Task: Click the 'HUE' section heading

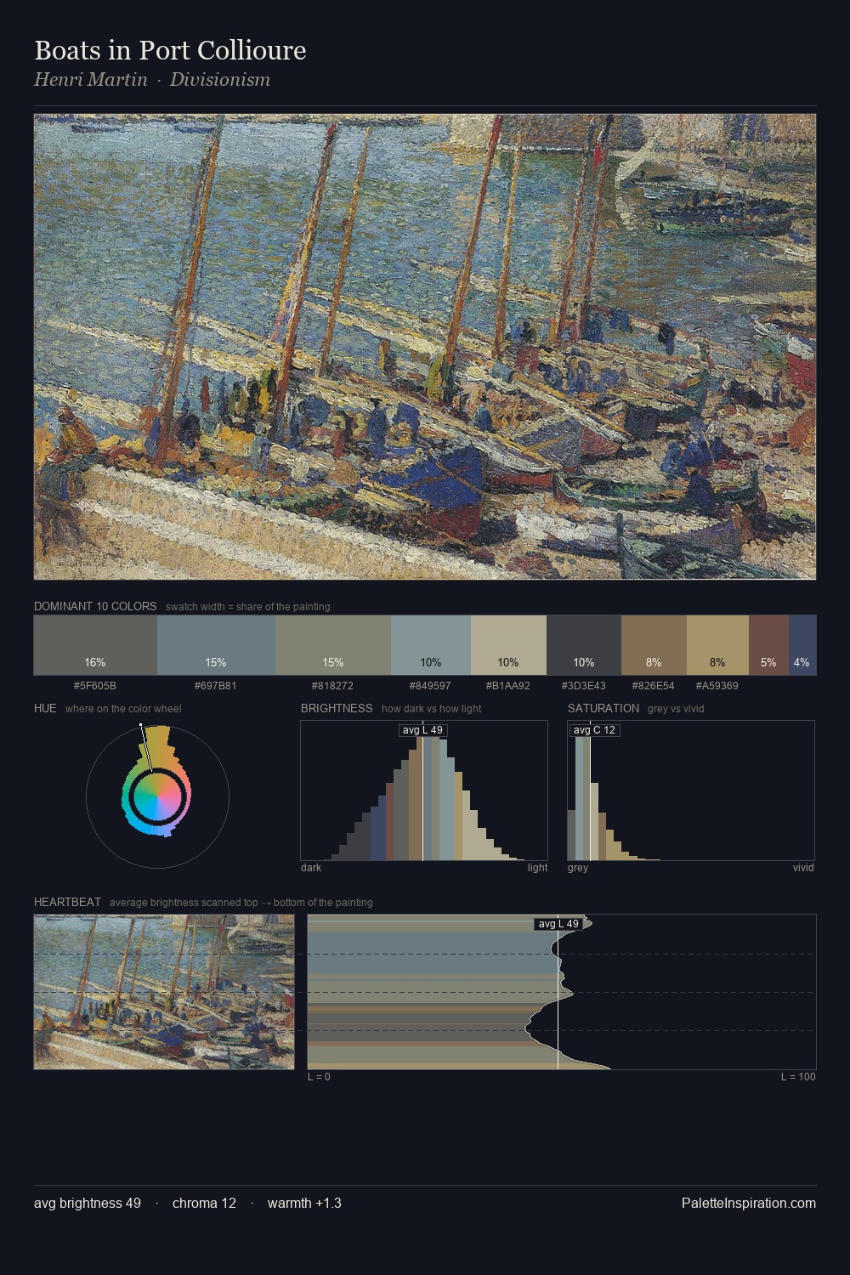Action: coord(45,708)
